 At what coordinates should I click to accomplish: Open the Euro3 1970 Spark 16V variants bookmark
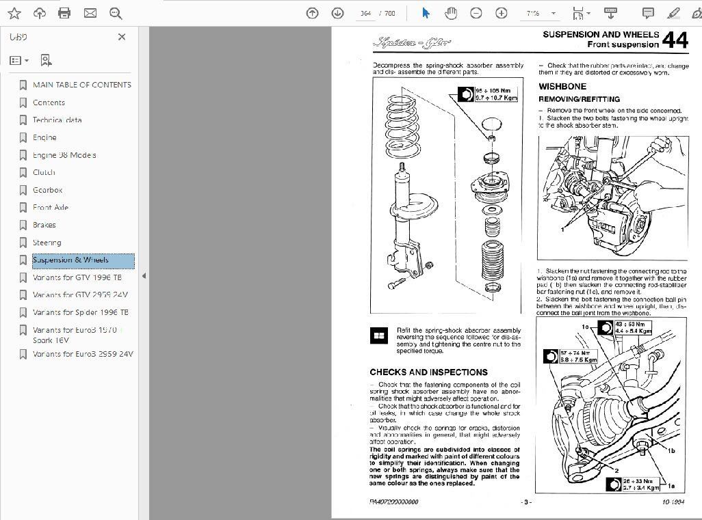click(75, 335)
